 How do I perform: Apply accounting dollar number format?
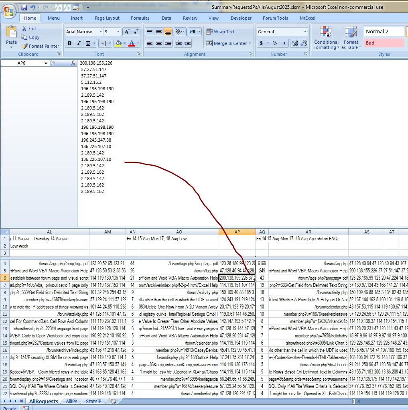click(261, 43)
